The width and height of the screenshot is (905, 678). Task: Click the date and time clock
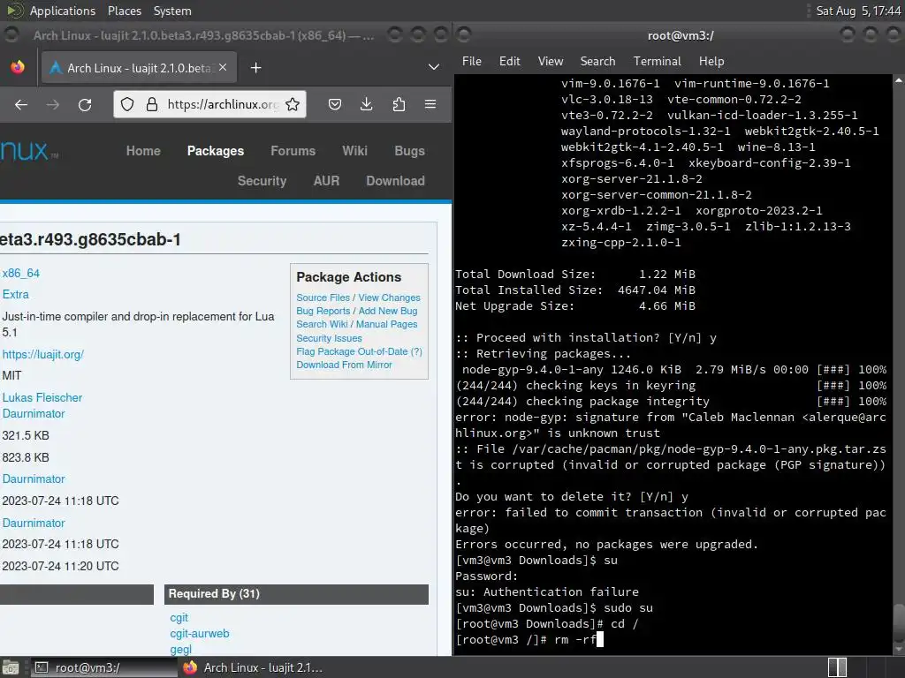(x=858, y=11)
